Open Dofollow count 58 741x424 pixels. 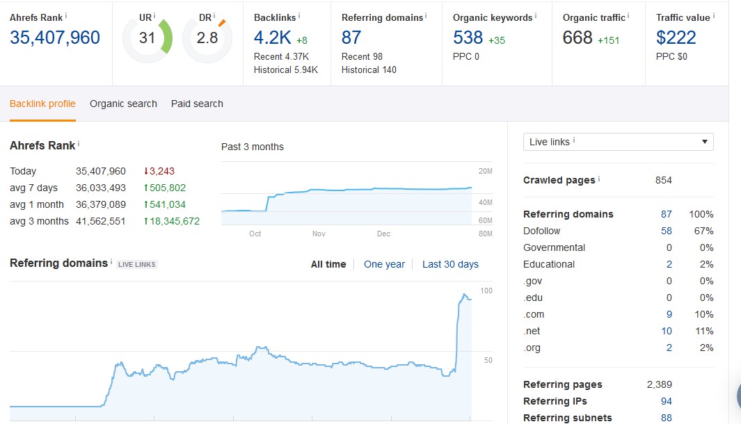[x=667, y=231]
